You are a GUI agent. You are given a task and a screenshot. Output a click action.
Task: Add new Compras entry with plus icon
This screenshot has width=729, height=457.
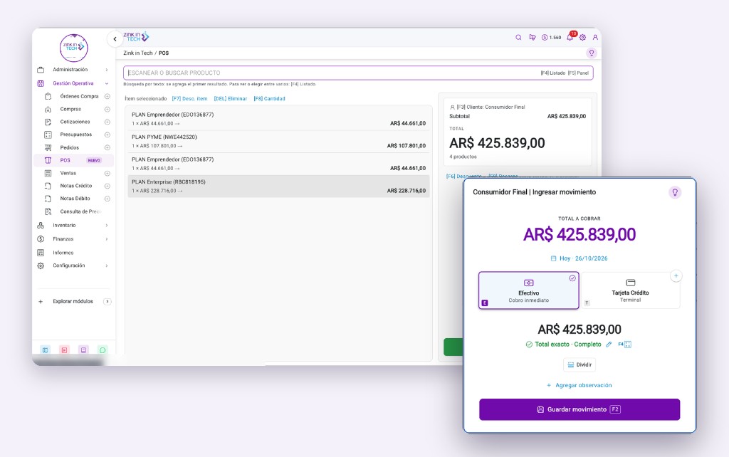[x=107, y=109]
